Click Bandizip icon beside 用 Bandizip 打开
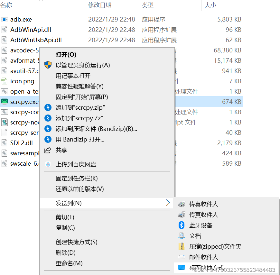This screenshot has height=275, width=280. (x=48, y=139)
